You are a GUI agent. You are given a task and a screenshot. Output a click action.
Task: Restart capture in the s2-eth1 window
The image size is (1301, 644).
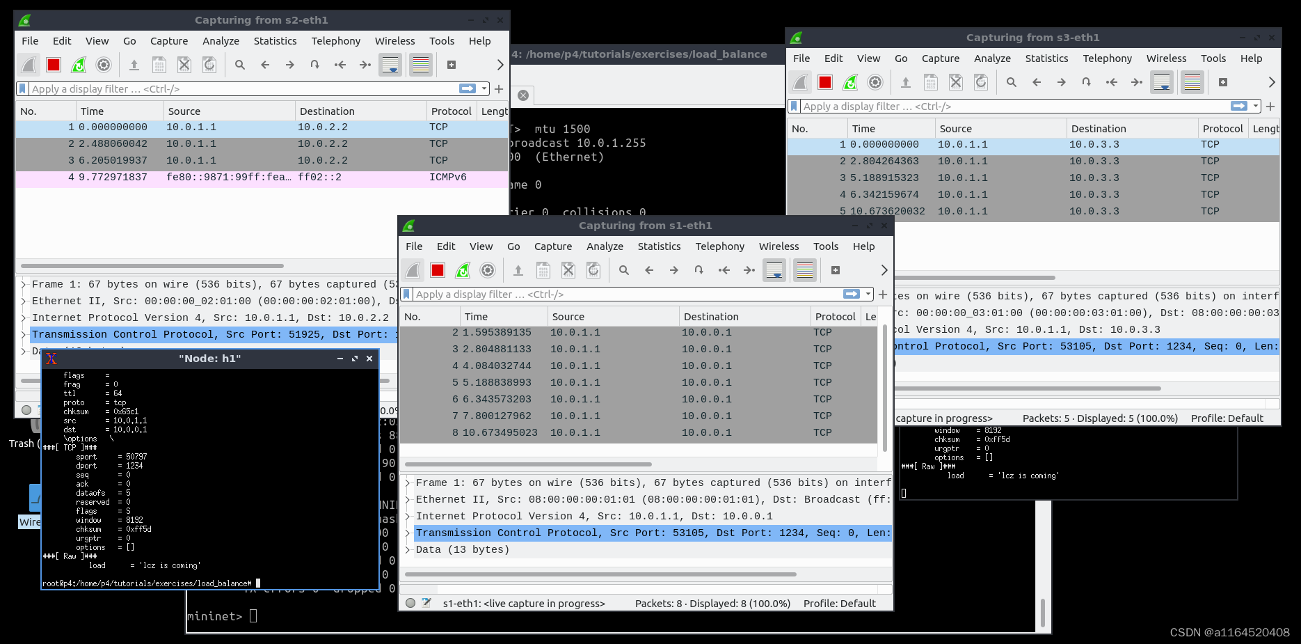click(x=79, y=65)
